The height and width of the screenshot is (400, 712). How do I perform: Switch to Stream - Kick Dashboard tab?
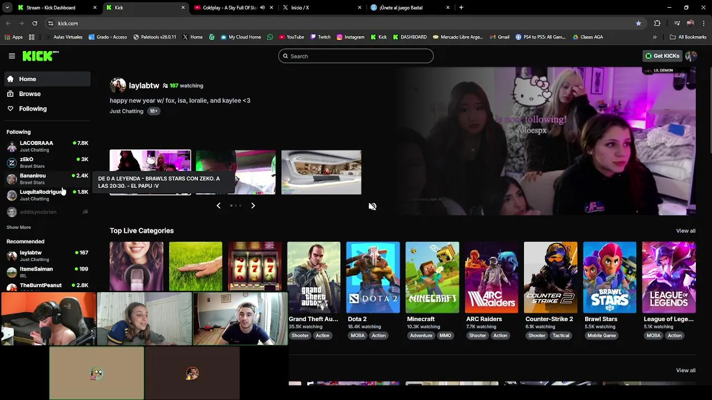56,8
